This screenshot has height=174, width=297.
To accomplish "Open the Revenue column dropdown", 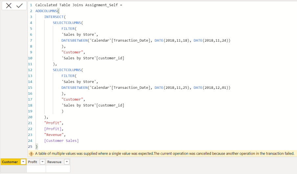I will pyautogui.click(x=67, y=162).
